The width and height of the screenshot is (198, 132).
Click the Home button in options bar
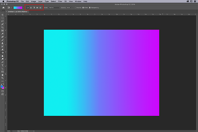coord(3,7)
